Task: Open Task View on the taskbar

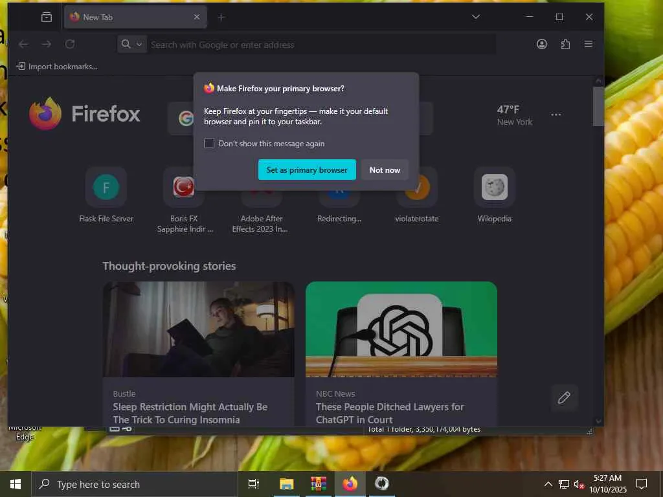Action: click(x=254, y=484)
